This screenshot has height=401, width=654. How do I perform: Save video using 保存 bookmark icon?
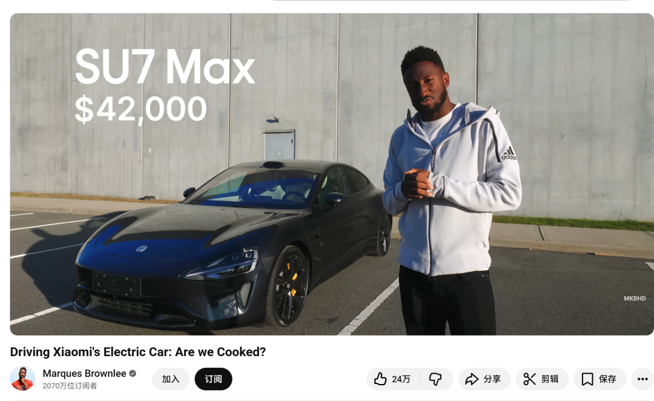pyautogui.click(x=587, y=379)
